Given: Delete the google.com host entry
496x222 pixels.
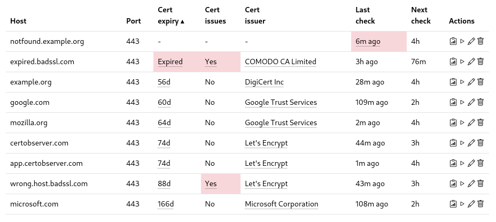Looking at the screenshot, I should tap(480, 102).
